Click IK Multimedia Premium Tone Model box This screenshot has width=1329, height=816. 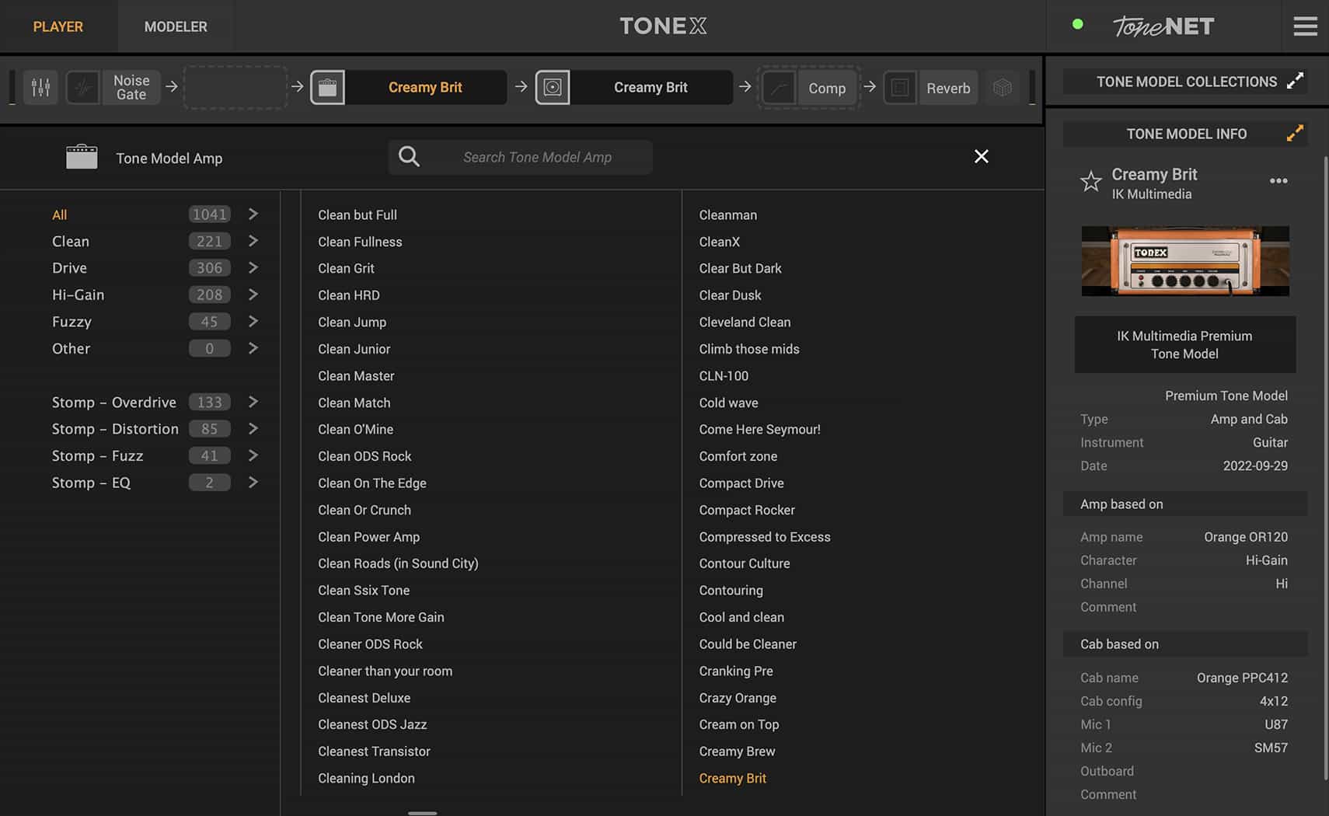(x=1184, y=344)
